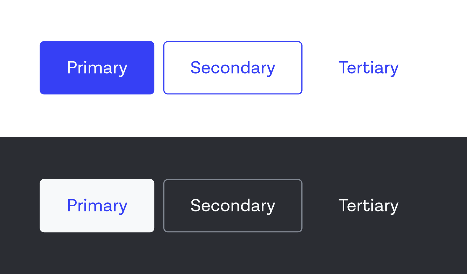
Task: Click the right edge of the dark Secondary button
Action: pyautogui.click(x=301, y=205)
